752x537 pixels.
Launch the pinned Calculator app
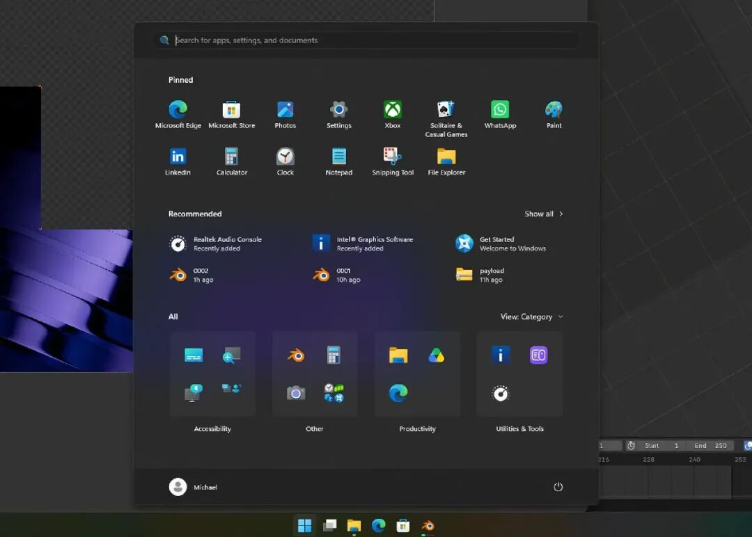click(x=232, y=162)
